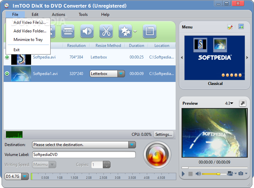This screenshot has height=188, width=254.
Task: Click the 00:00:09 duration cell of Softpedia1.avi
Action: (137, 74)
